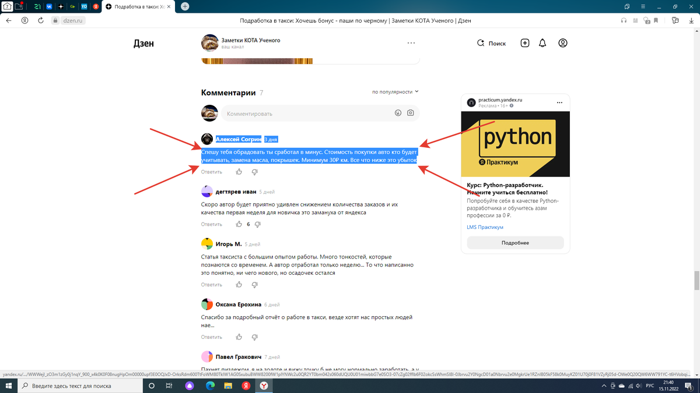Click the reviews icon with badge 2
The image size is (700, 393).
[646, 20]
